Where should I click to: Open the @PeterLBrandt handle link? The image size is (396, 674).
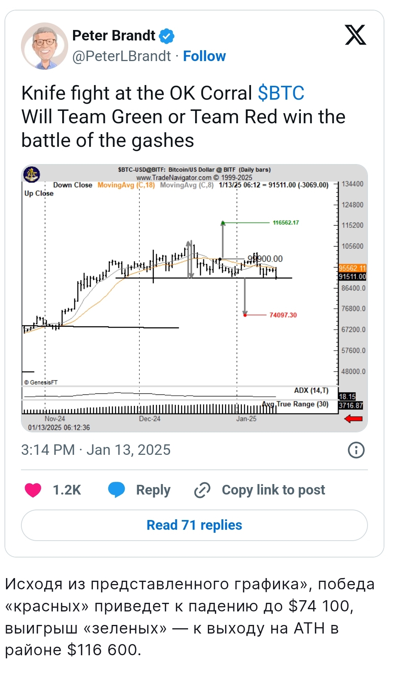tap(121, 56)
